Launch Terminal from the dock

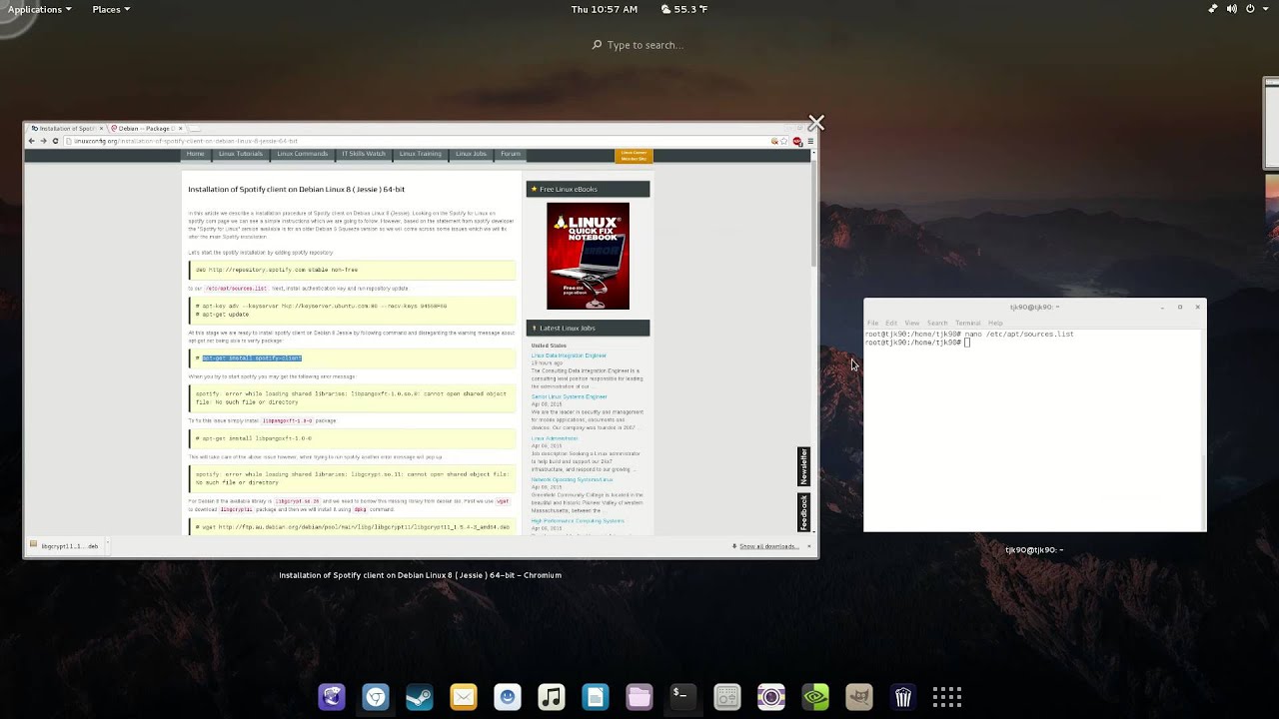pyautogui.click(x=683, y=697)
